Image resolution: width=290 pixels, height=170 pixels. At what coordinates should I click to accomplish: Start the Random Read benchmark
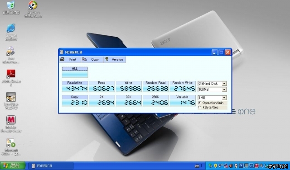tap(155, 86)
